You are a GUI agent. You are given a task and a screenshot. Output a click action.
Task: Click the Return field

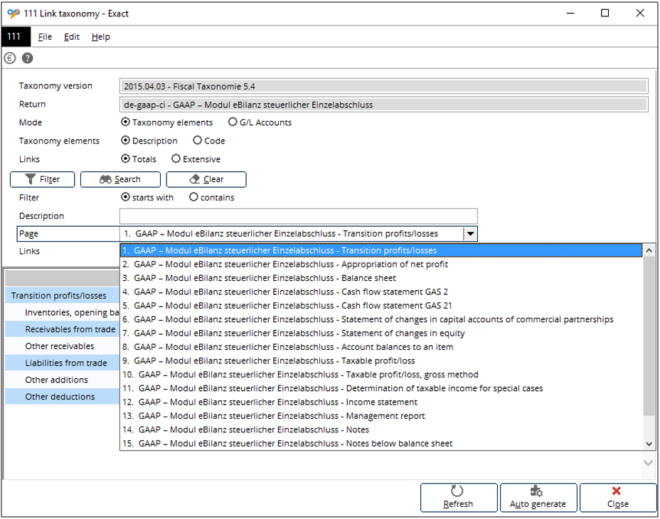click(x=383, y=105)
